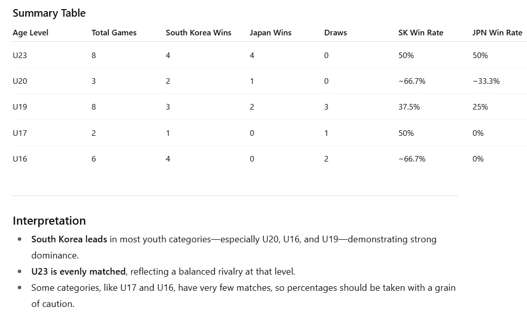The width and height of the screenshot is (527, 315).
Task: Select the Japan Wins column header
Action: pyautogui.click(x=270, y=33)
